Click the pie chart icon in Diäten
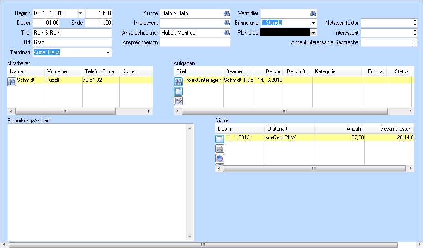 point(219,158)
